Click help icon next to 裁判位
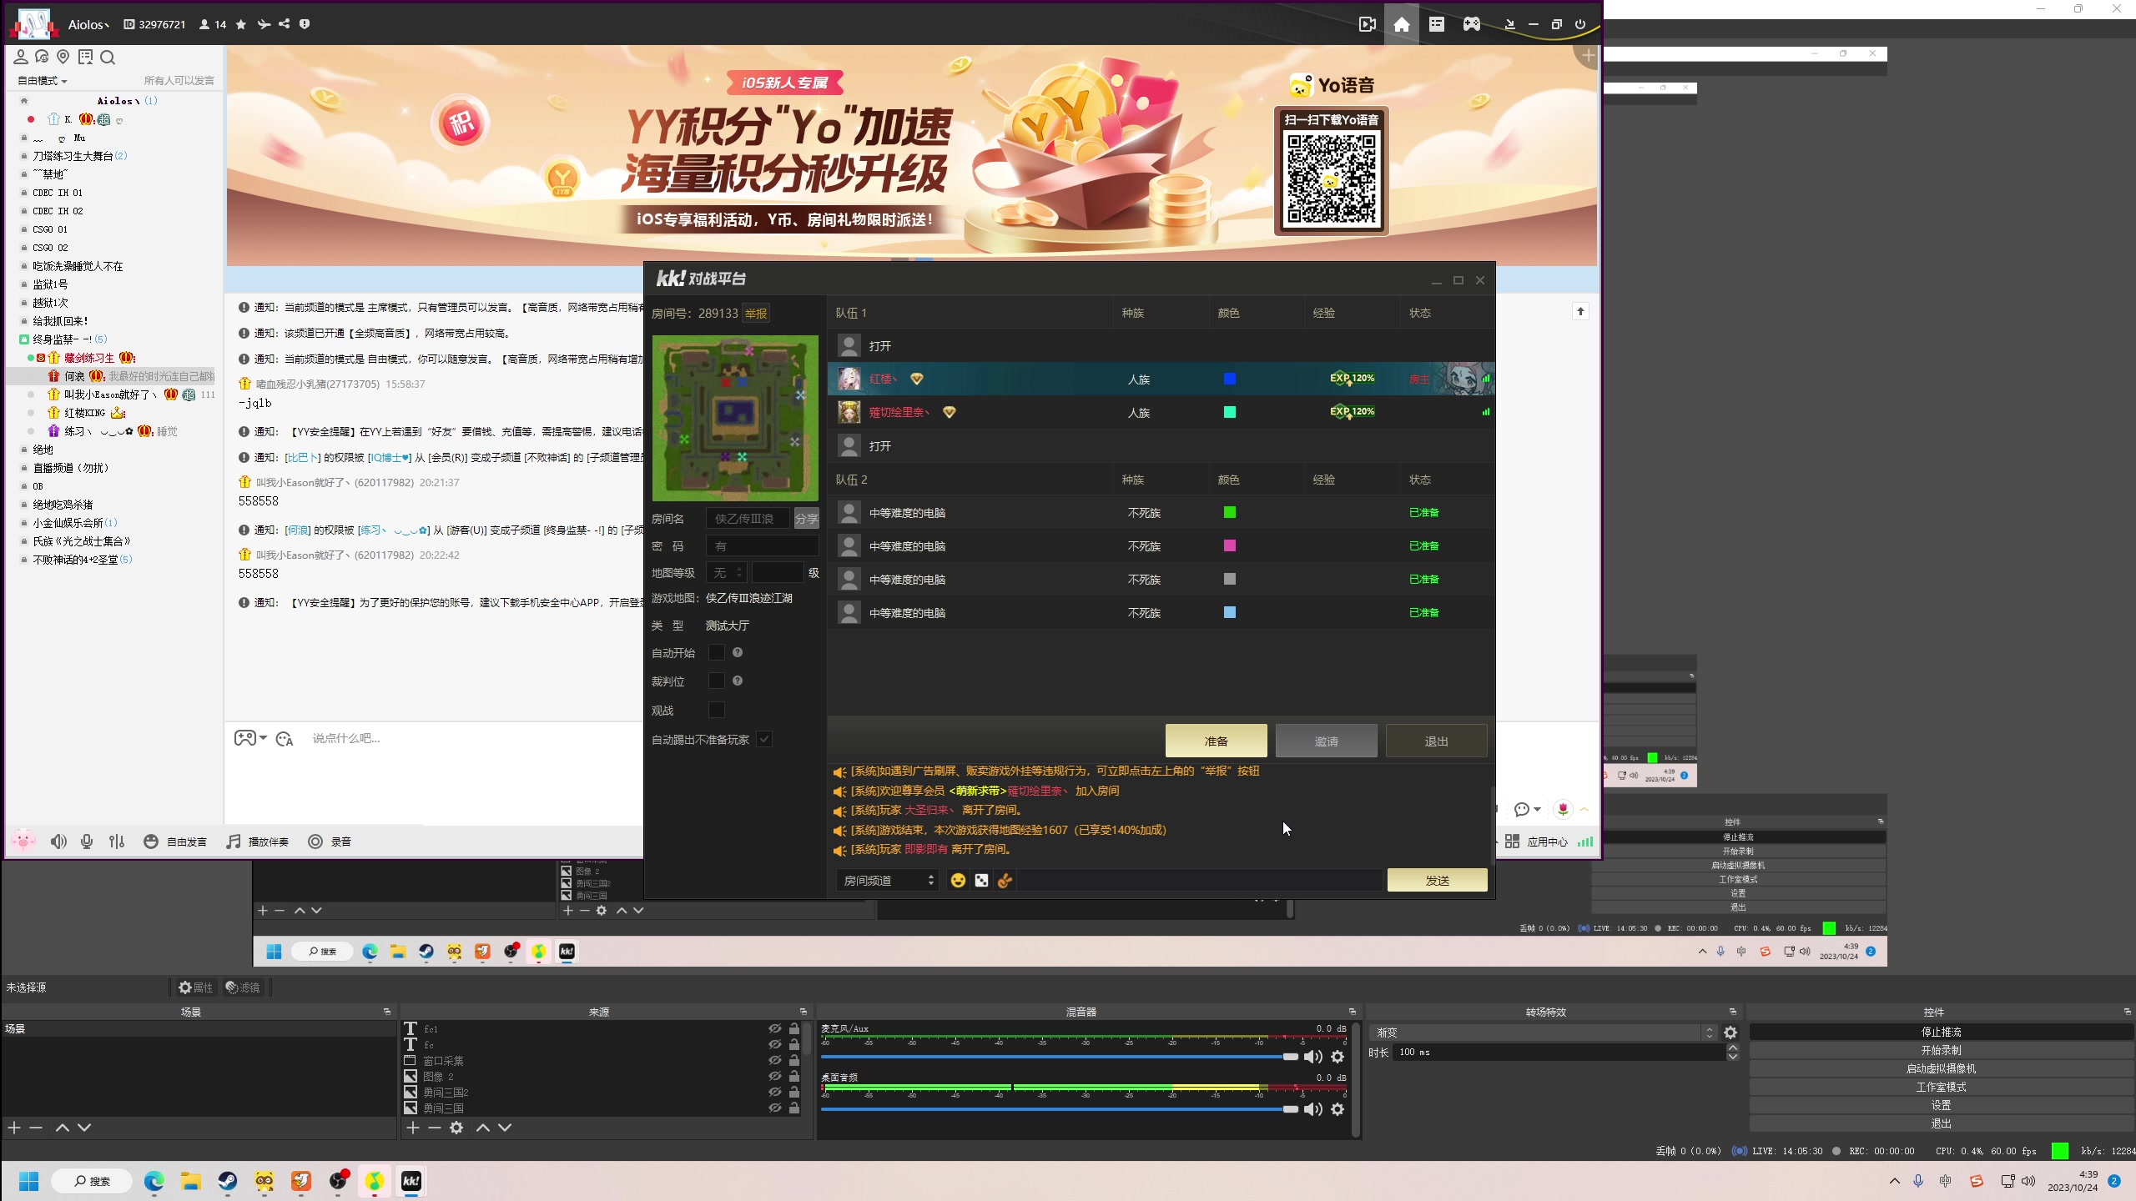 coord(738,681)
